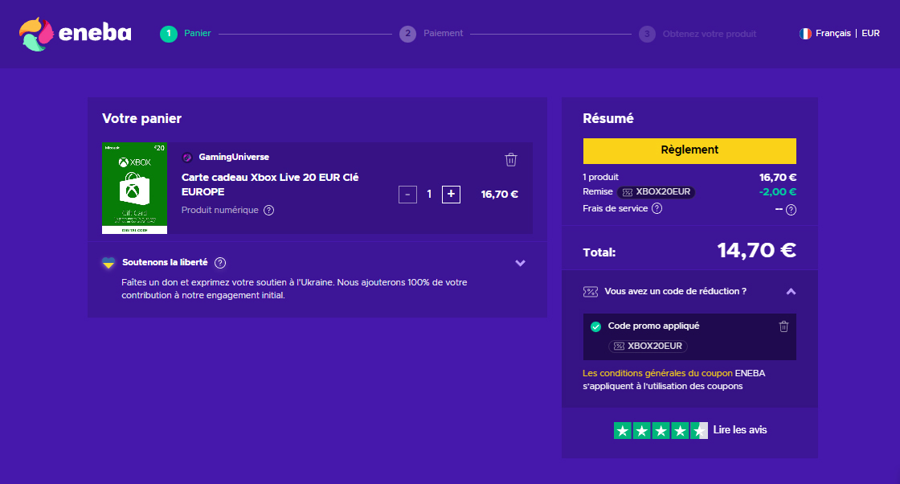Click the Lire les avis link
Image resolution: width=900 pixels, height=484 pixels.
740,430
